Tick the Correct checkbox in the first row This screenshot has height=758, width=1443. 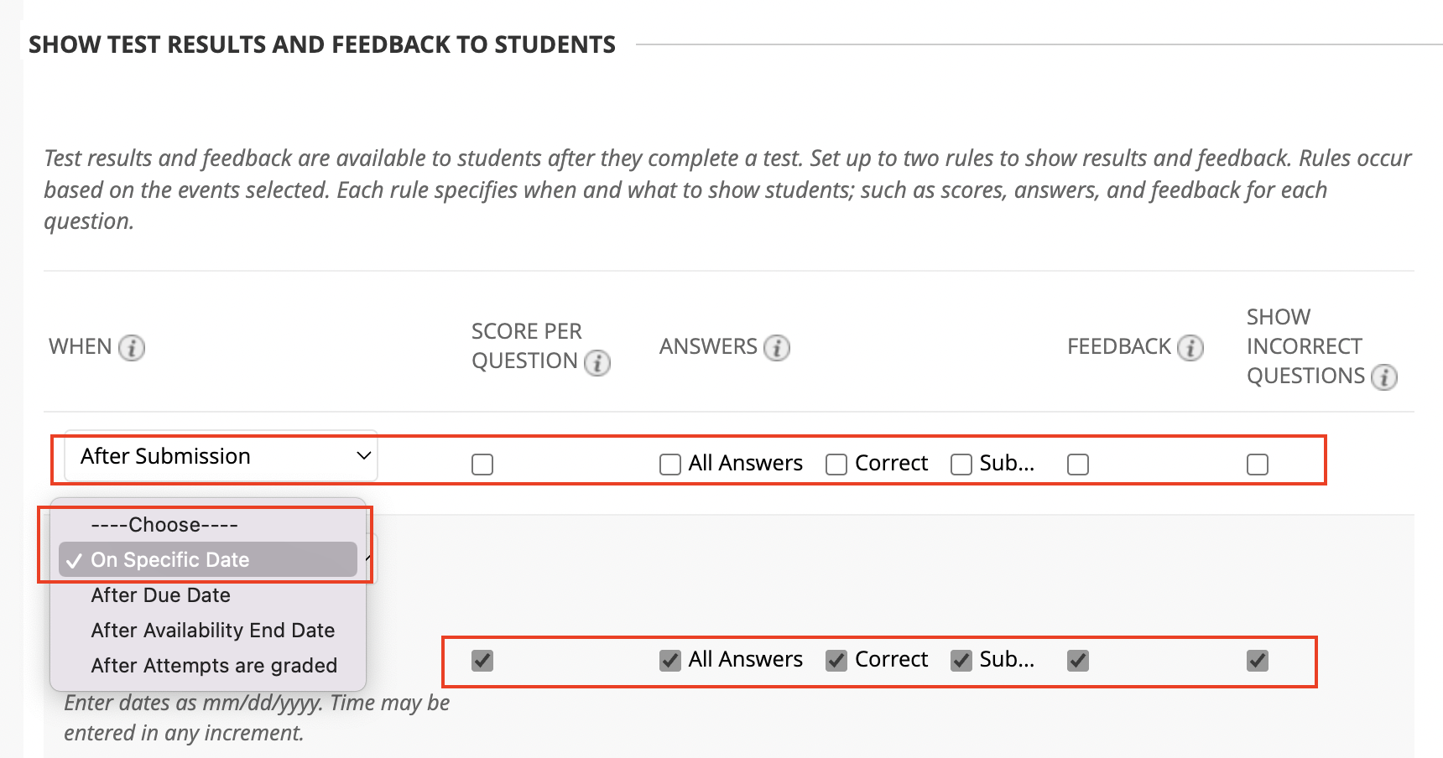click(836, 465)
